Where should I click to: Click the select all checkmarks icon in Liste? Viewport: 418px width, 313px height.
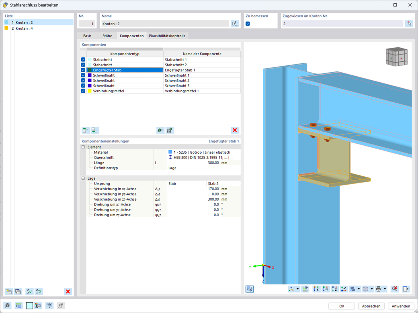(29, 291)
